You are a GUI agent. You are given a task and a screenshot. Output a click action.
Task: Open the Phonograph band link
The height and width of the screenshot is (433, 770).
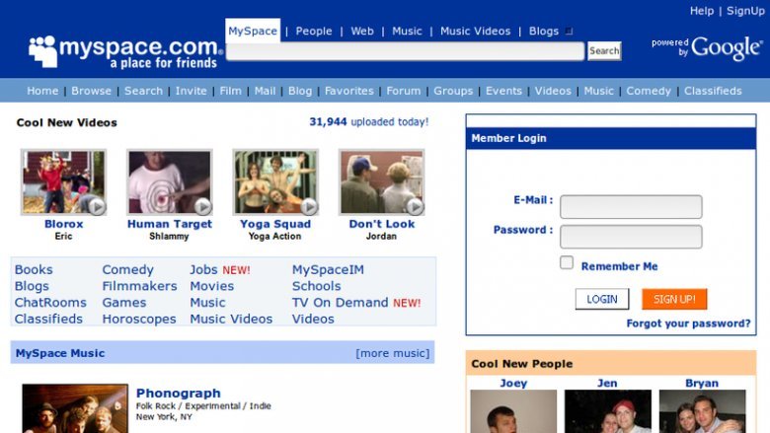pyautogui.click(x=179, y=394)
